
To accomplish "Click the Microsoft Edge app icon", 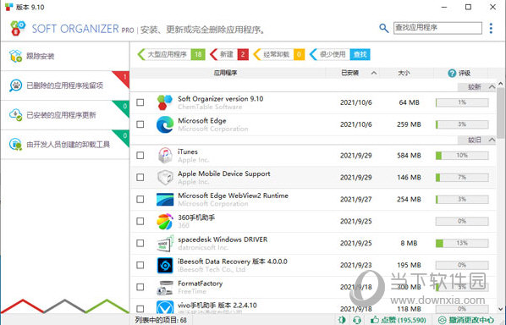I will coord(165,124).
